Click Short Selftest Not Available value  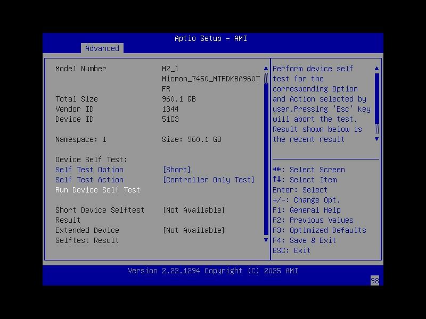pos(193,210)
